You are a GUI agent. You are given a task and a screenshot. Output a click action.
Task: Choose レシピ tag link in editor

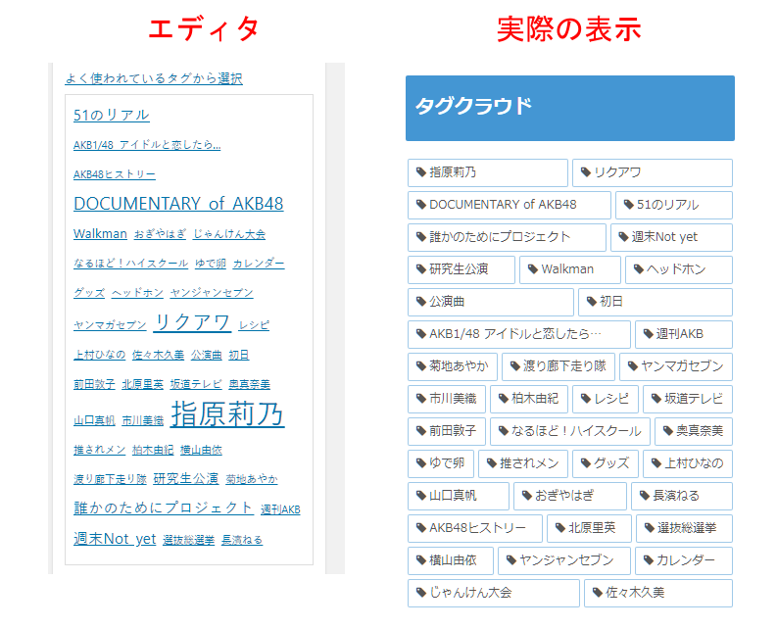click(x=254, y=325)
